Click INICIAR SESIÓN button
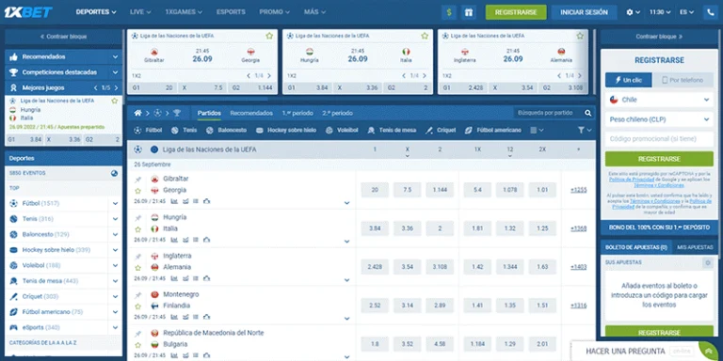 click(585, 12)
